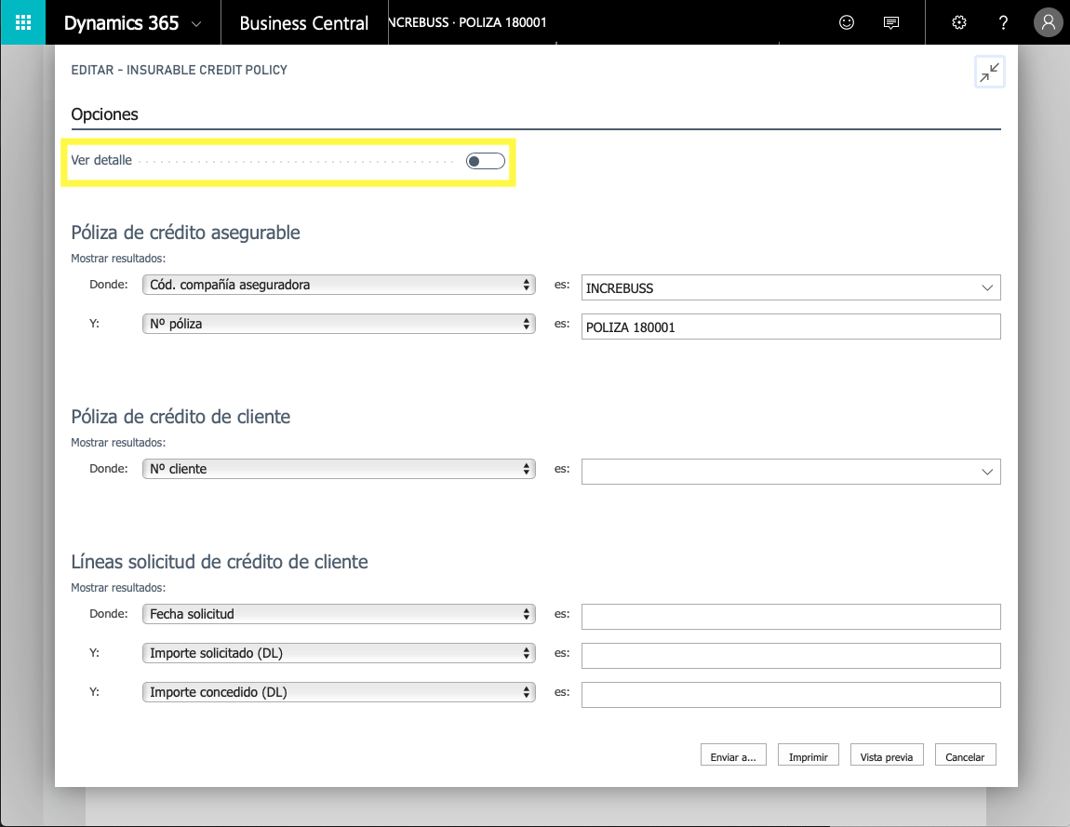Open the settings gear icon

click(x=958, y=22)
